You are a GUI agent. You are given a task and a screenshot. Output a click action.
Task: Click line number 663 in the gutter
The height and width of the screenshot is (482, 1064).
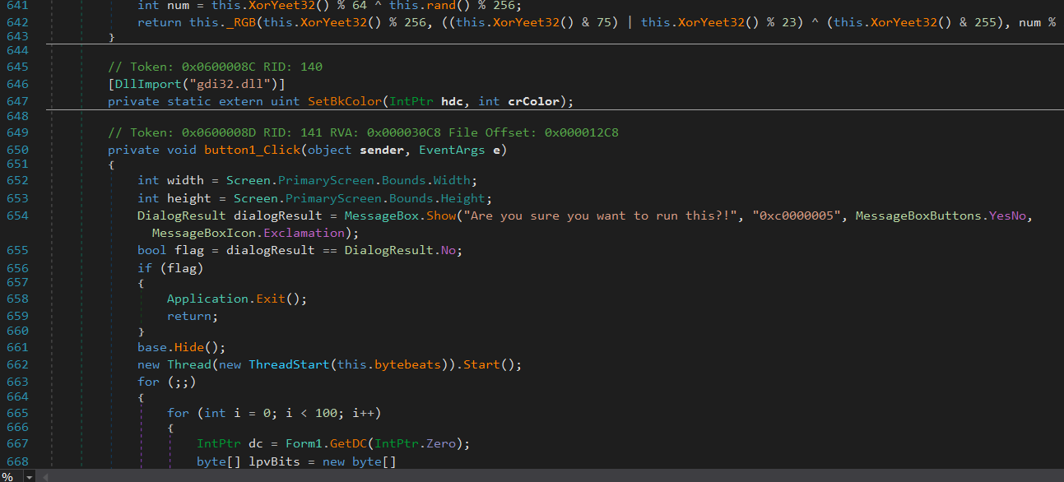(x=17, y=382)
